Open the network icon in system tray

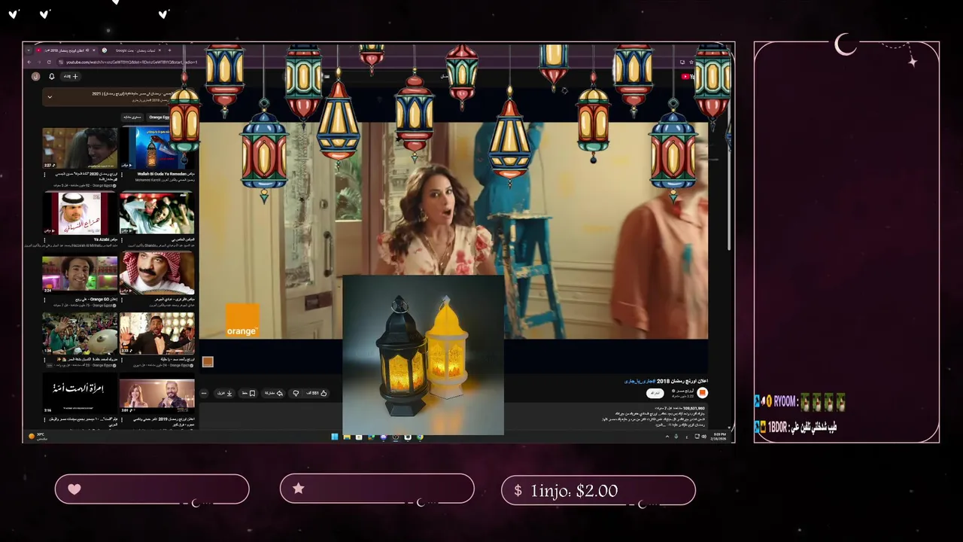pos(697,437)
